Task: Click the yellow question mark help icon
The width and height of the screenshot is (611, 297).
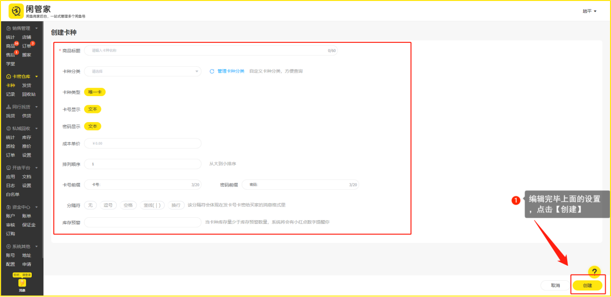Action: (x=594, y=272)
